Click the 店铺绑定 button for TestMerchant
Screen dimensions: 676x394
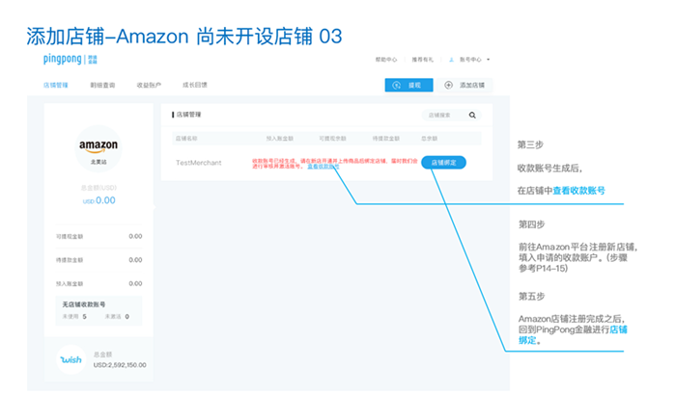443,163
